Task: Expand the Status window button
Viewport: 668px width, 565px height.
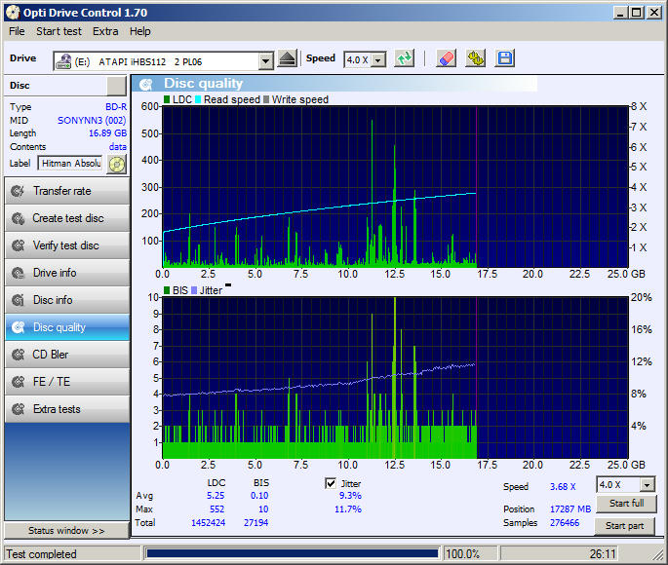Action: coord(66,531)
